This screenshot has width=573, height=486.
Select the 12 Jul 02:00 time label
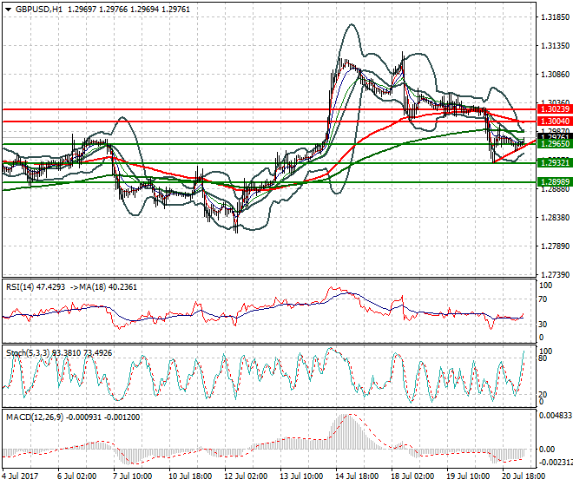click(246, 476)
